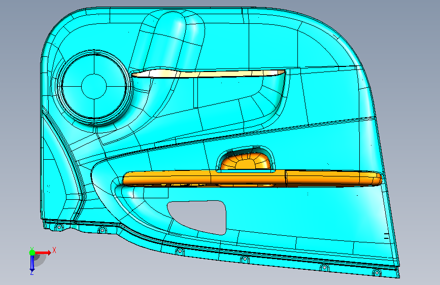The width and height of the screenshot is (440, 285).
Task: Select the orange door pull handle in its recess
Action: tap(246, 162)
